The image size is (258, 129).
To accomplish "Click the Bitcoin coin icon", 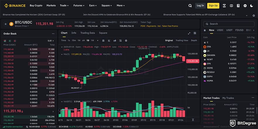I will [11, 24].
